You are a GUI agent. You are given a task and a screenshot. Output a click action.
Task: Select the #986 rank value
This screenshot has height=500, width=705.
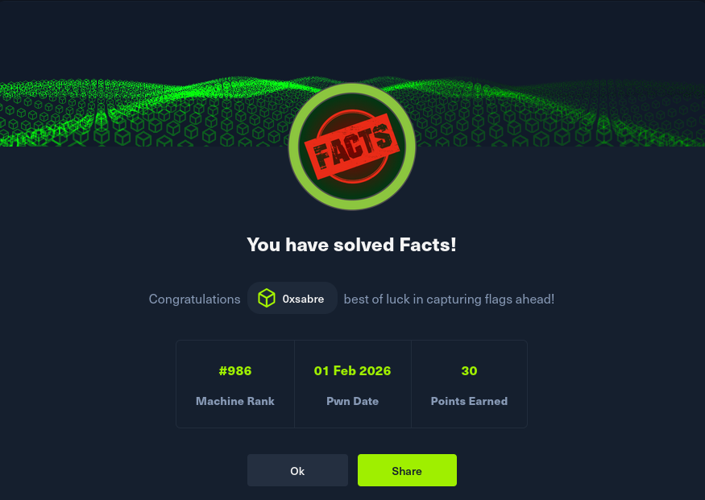point(235,371)
